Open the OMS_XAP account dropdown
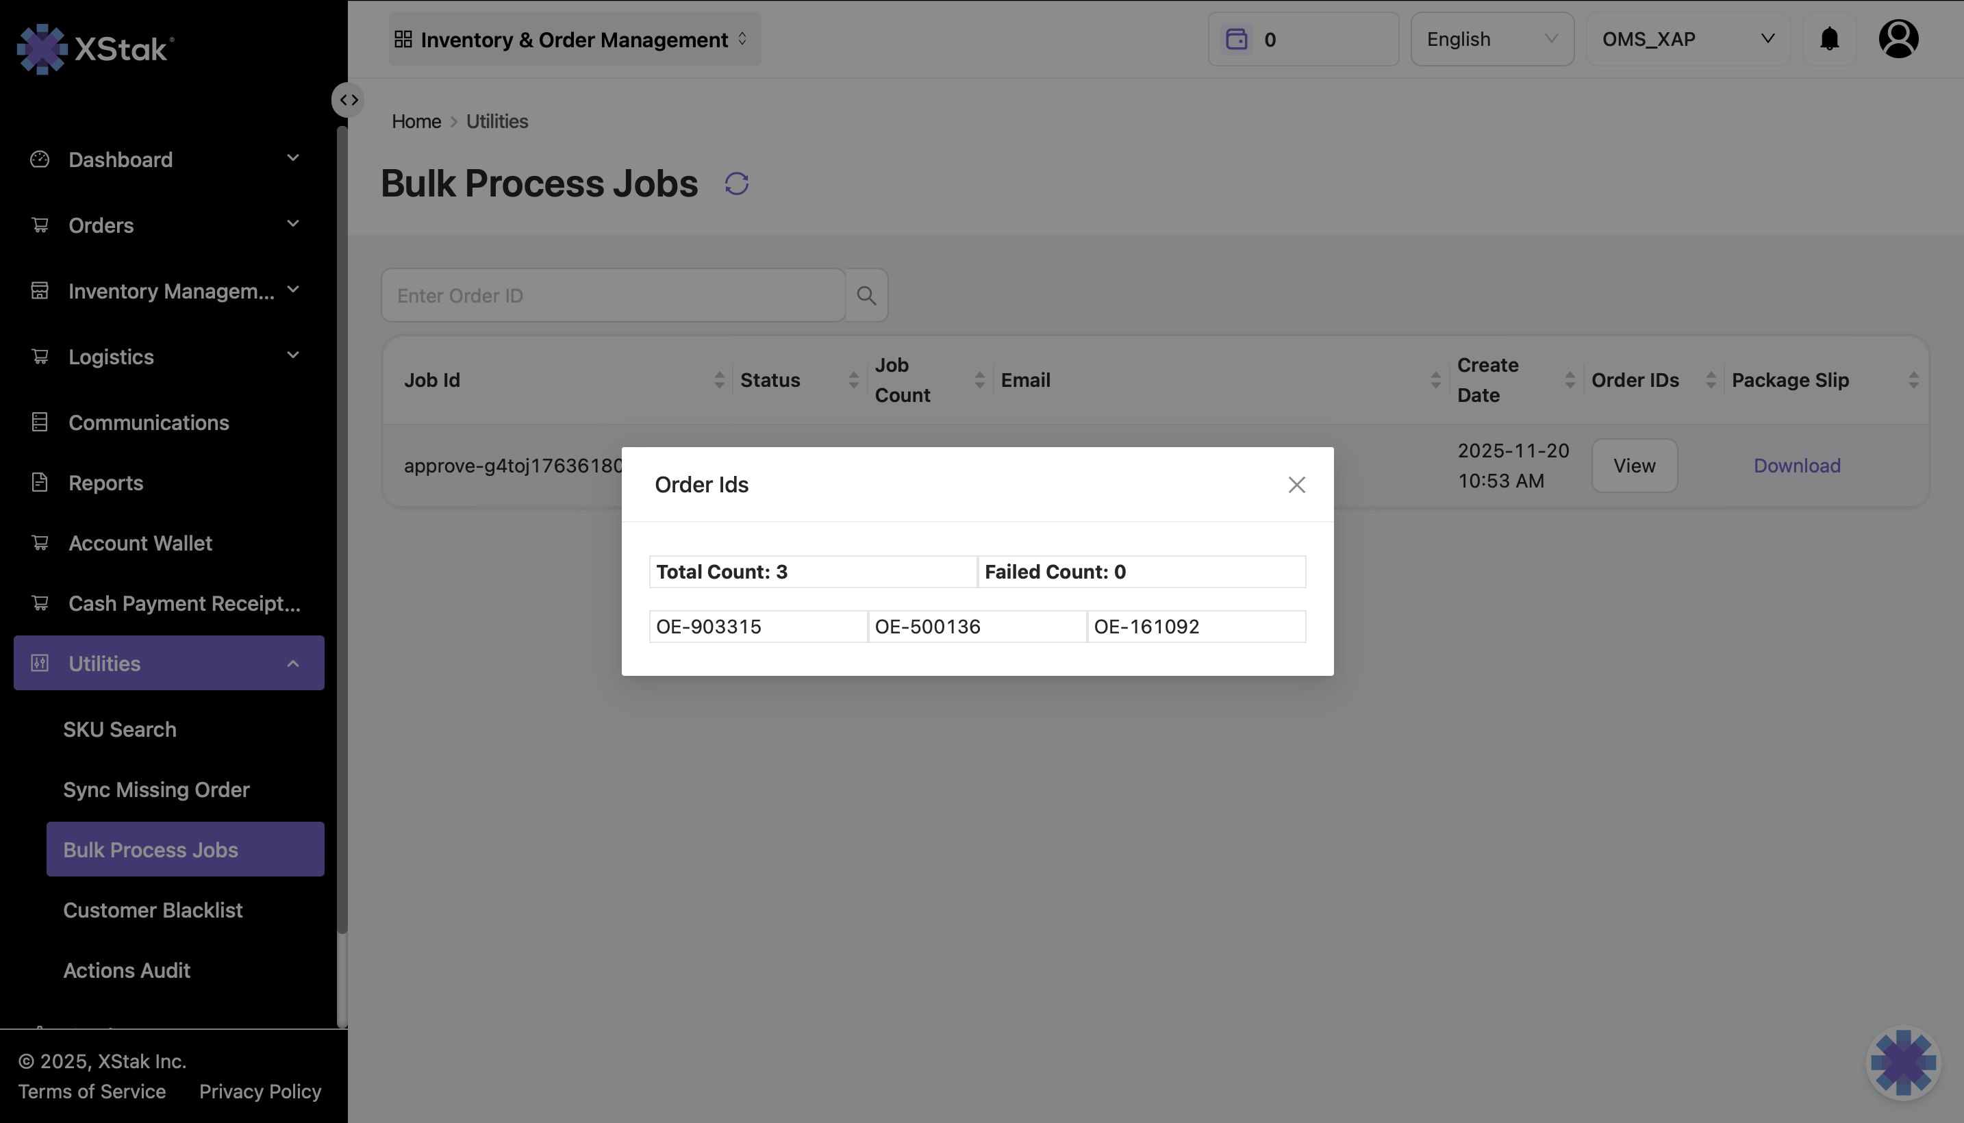Viewport: 1964px width, 1123px height. click(1687, 39)
